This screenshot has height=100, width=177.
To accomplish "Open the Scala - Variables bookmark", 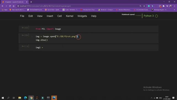I will click(x=70, y=10).
